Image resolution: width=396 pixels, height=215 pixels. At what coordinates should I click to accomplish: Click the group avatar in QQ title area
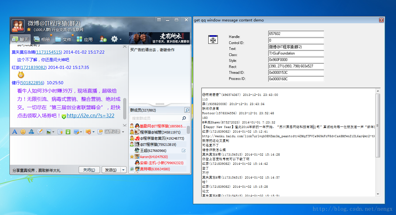[x=18, y=26]
